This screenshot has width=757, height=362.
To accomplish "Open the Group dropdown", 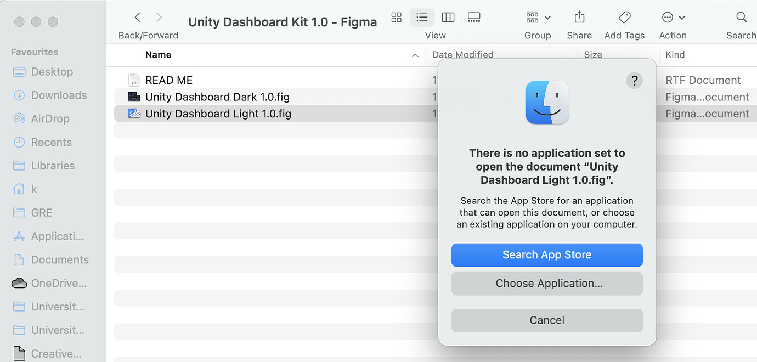I will pos(538,18).
